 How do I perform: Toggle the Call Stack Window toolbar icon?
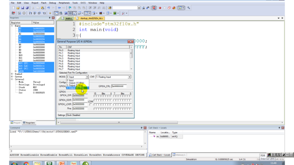75,13
